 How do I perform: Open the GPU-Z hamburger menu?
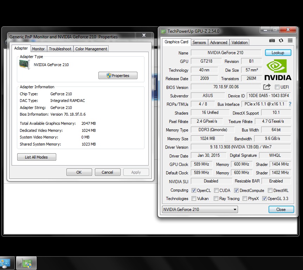290,41
